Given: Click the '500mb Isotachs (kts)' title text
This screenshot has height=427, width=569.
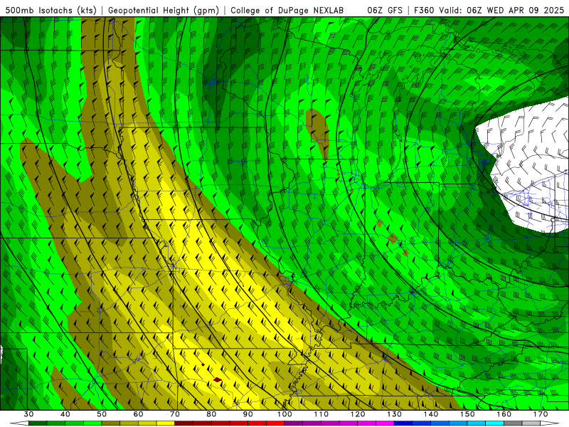Looking at the screenshot, I should (x=50, y=11).
